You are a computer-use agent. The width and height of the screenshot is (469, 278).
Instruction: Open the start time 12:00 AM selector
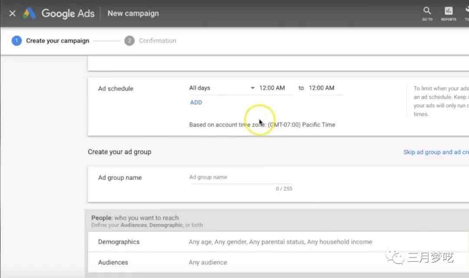coord(272,88)
